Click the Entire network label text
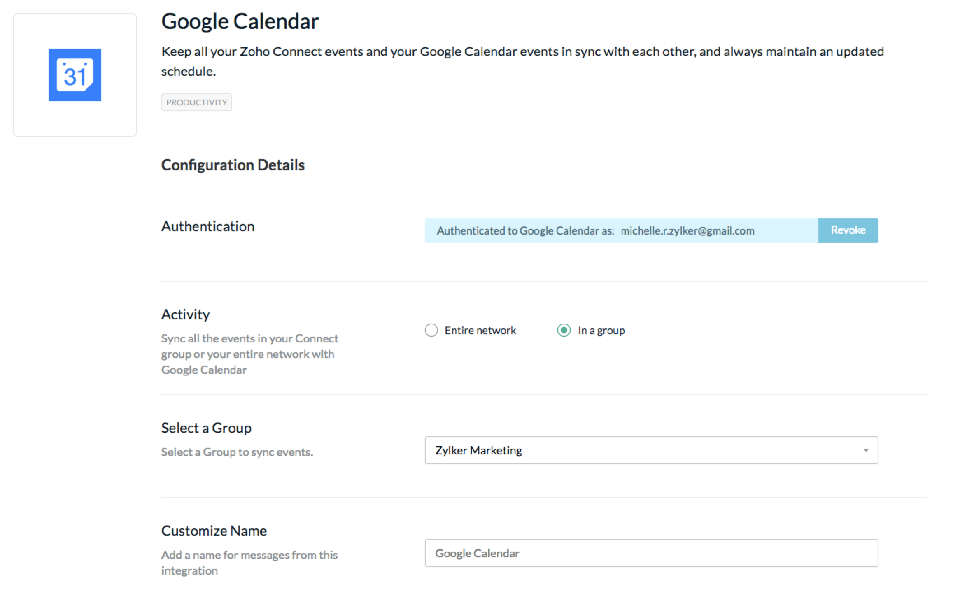Screen dimensions: 960x596 480,330
